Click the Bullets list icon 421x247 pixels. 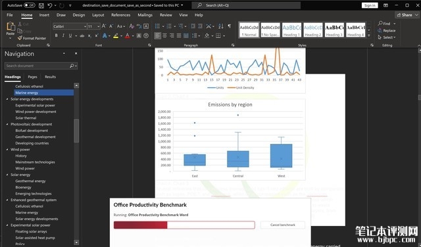click(157, 26)
